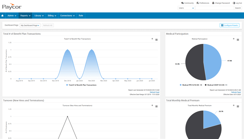The width and height of the screenshot is (244, 139).
Task: Click gear icon on Total Monthly Medical Premium chart
Action: click(x=234, y=105)
